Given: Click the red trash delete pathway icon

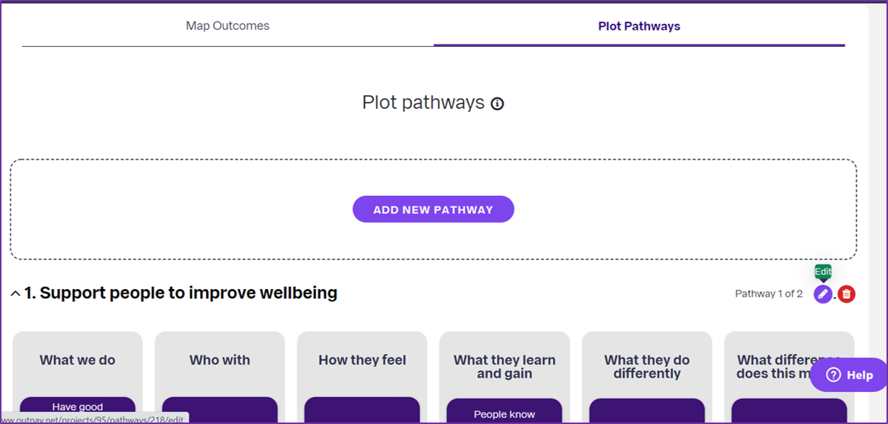Looking at the screenshot, I should [x=847, y=294].
